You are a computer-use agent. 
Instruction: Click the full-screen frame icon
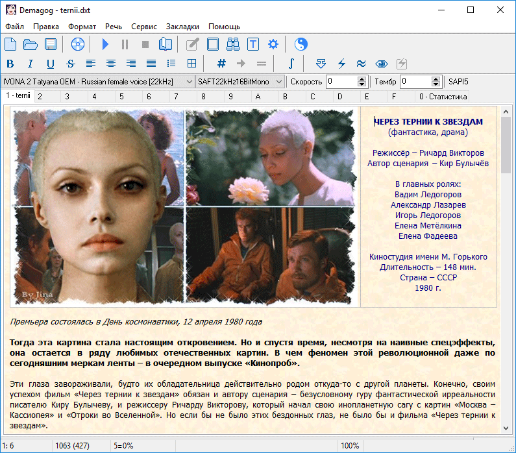[213, 44]
